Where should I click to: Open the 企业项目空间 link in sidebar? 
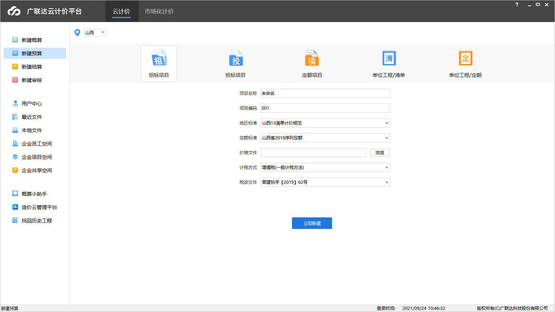pyautogui.click(x=37, y=157)
